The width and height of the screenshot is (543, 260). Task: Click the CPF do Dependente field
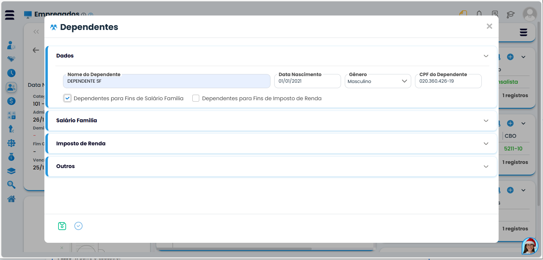(448, 81)
